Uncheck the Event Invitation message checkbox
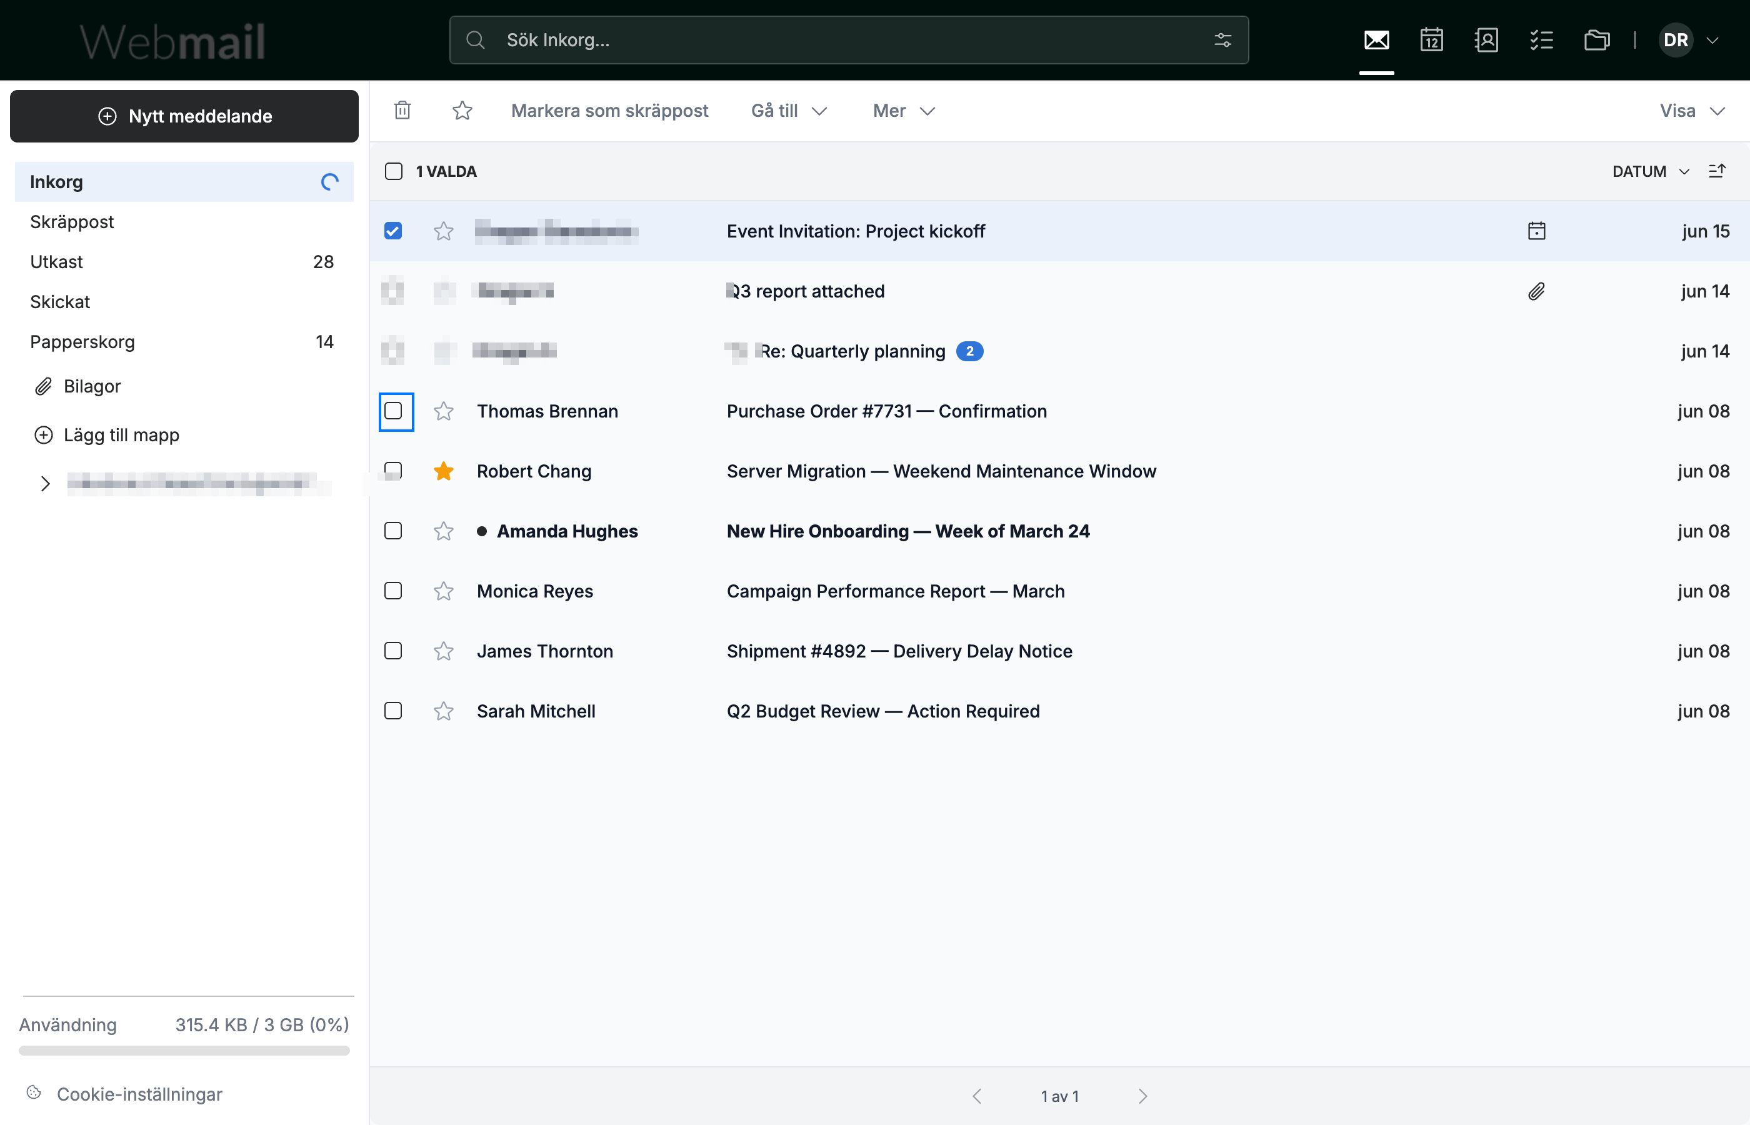 (393, 231)
